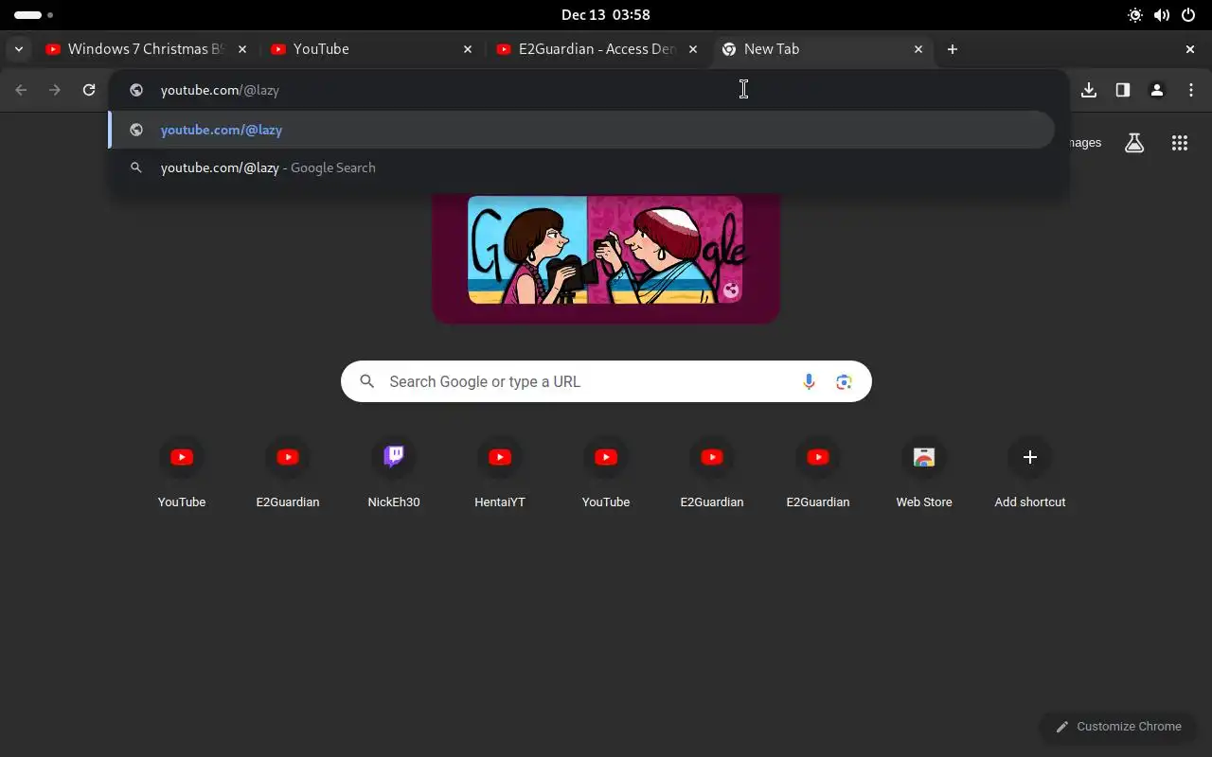
Task: Click the magnifier icon in search box
Action: (x=367, y=381)
